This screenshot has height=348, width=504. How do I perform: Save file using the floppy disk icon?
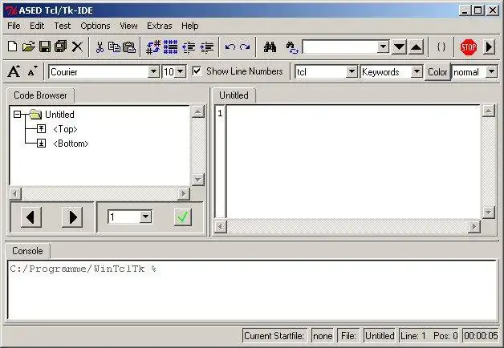45,47
